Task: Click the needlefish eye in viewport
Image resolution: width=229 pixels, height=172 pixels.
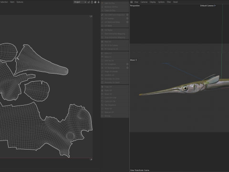Action: click(x=185, y=88)
